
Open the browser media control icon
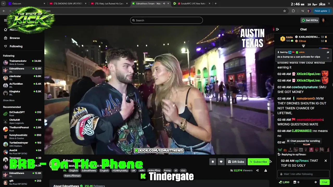coord(302,11)
